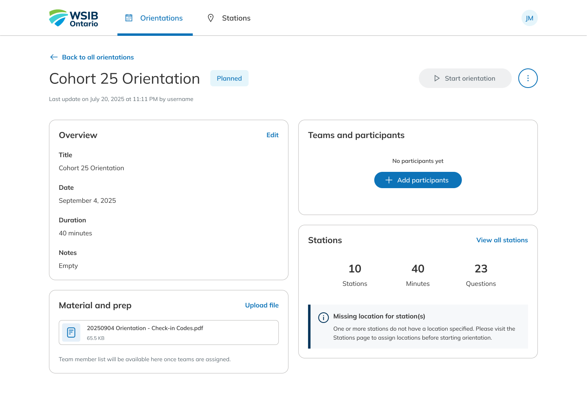Click the WSIB Ontario logo
Viewport: 587px width, 417px height.
click(74, 18)
